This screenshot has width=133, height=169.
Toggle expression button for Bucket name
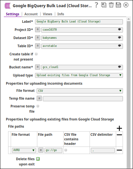(x=38, y=67)
